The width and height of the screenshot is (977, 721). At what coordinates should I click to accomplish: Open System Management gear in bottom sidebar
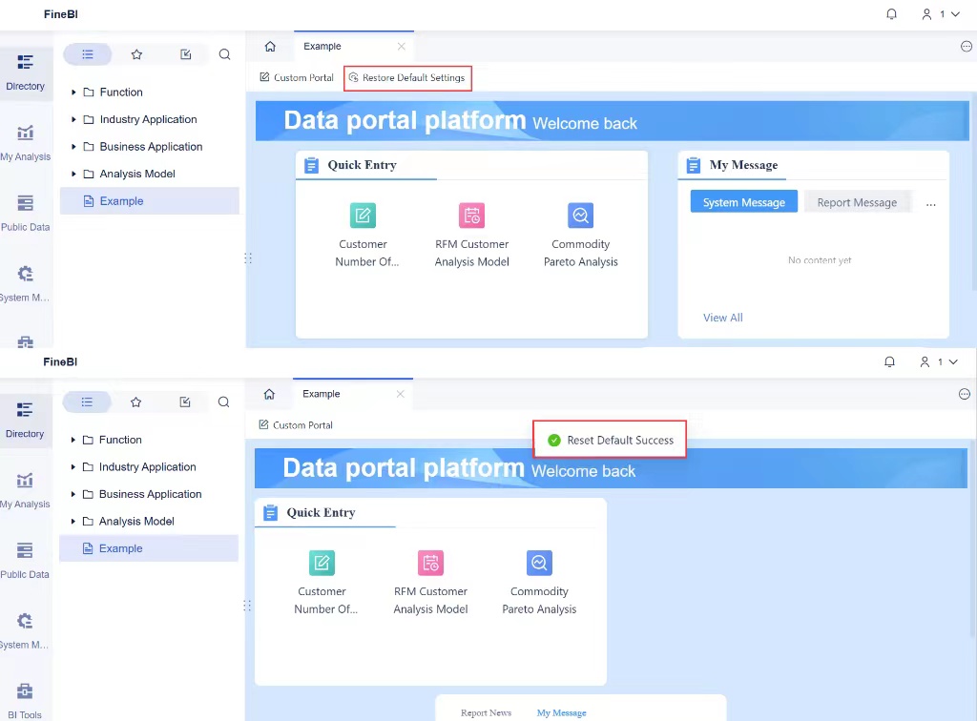[x=25, y=631]
